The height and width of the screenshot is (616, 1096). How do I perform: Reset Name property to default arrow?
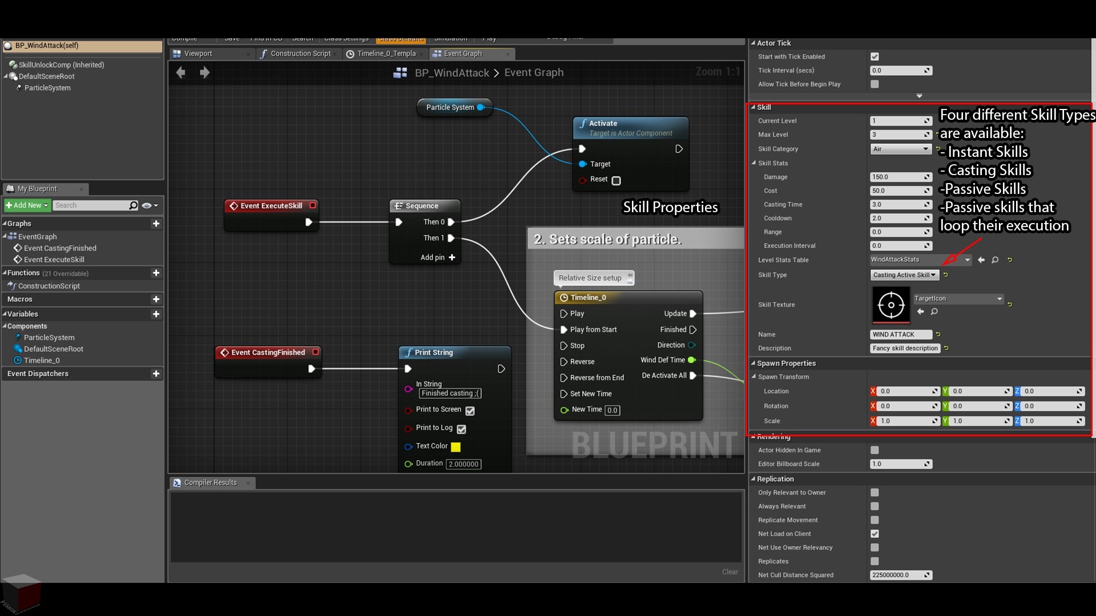coord(938,334)
